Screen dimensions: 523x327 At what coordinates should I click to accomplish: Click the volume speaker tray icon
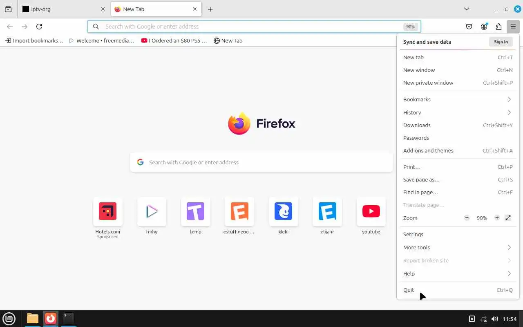(495, 319)
